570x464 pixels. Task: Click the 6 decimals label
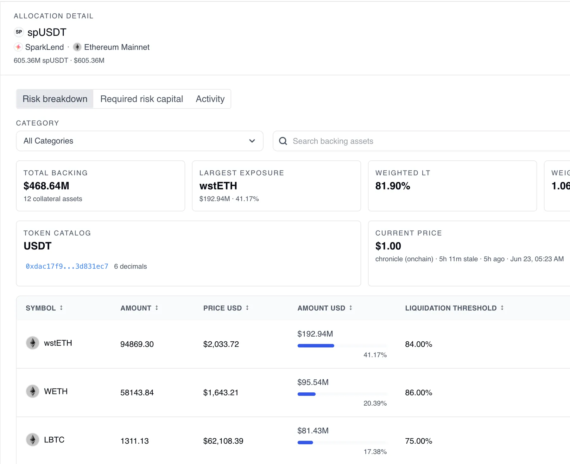point(130,266)
